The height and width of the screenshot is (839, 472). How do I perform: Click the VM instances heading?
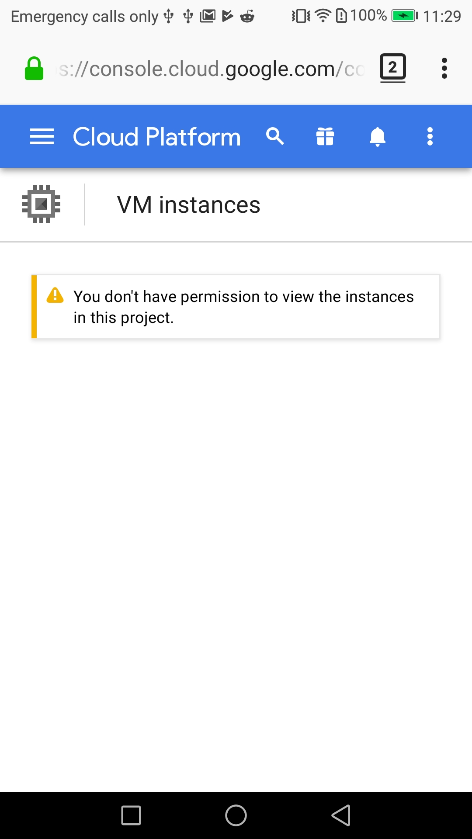188,204
